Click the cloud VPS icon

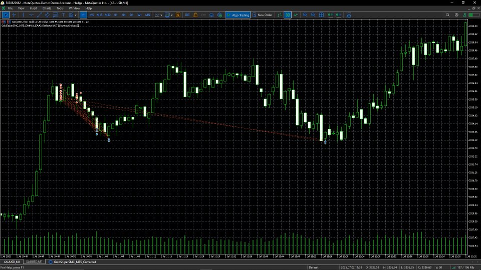(211, 14)
